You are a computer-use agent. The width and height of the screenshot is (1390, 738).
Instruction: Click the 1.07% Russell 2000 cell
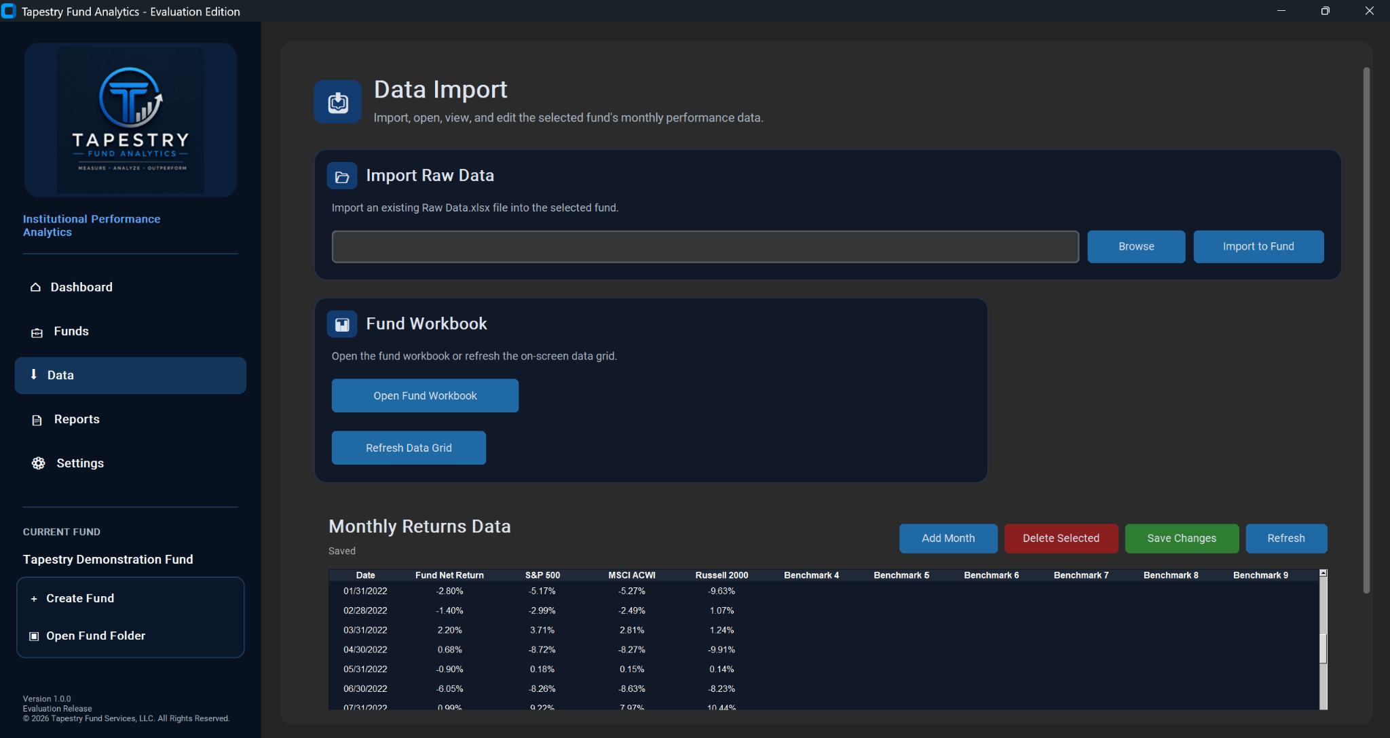[x=721, y=611]
